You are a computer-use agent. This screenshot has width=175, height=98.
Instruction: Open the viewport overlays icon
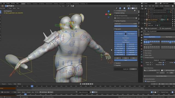click(x=124, y=8)
